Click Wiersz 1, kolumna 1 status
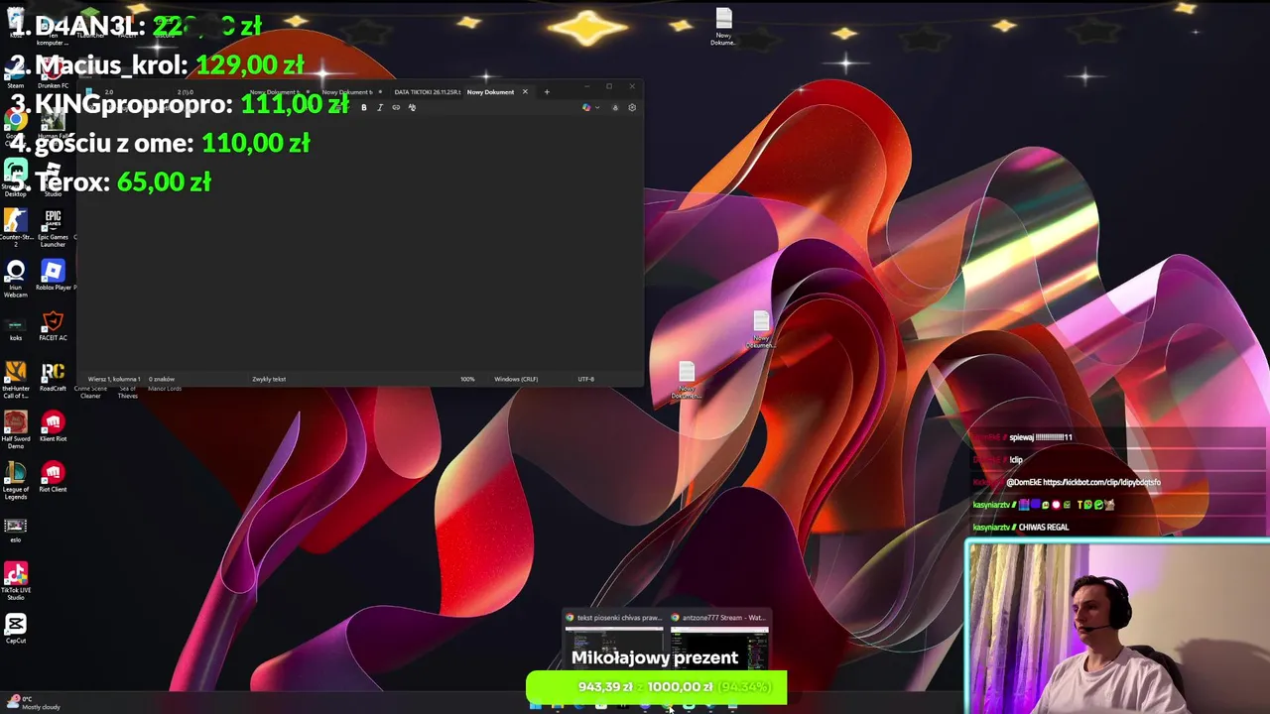 [114, 379]
